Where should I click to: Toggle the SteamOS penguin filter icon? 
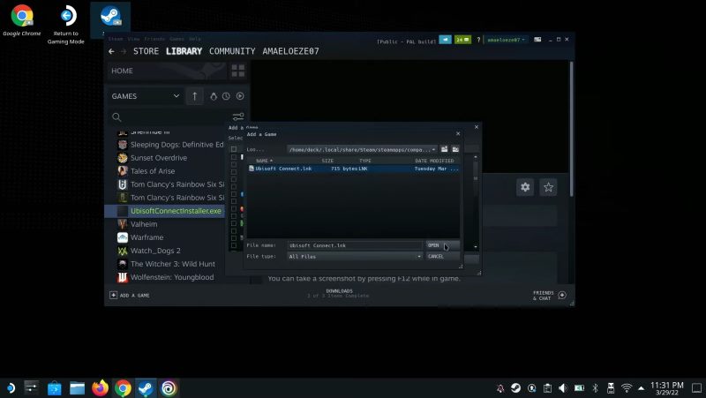pos(214,96)
